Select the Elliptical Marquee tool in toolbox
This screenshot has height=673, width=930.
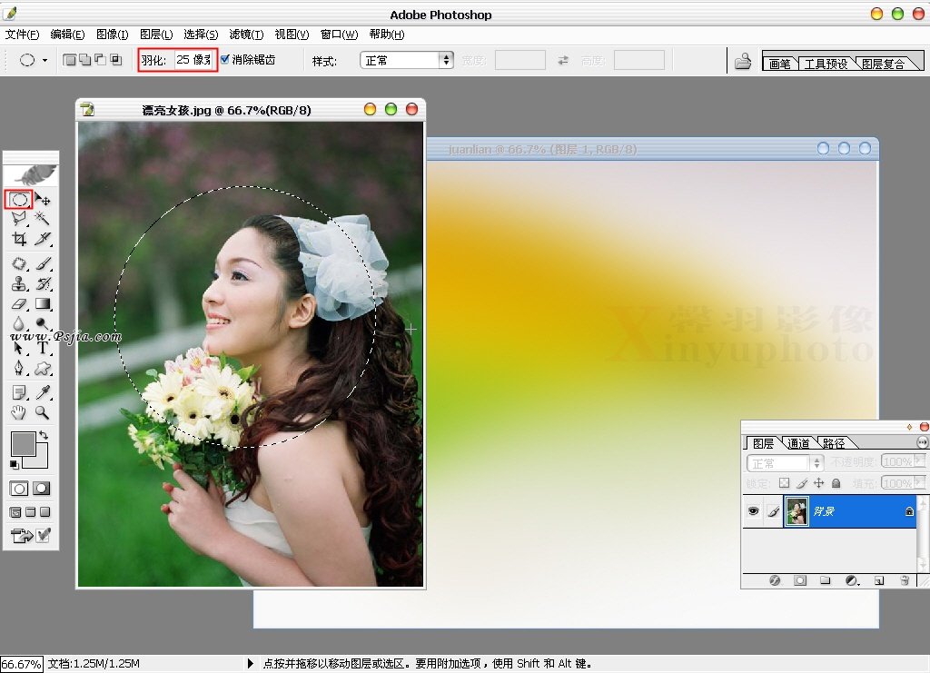pyautogui.click(x=19, y=199)
